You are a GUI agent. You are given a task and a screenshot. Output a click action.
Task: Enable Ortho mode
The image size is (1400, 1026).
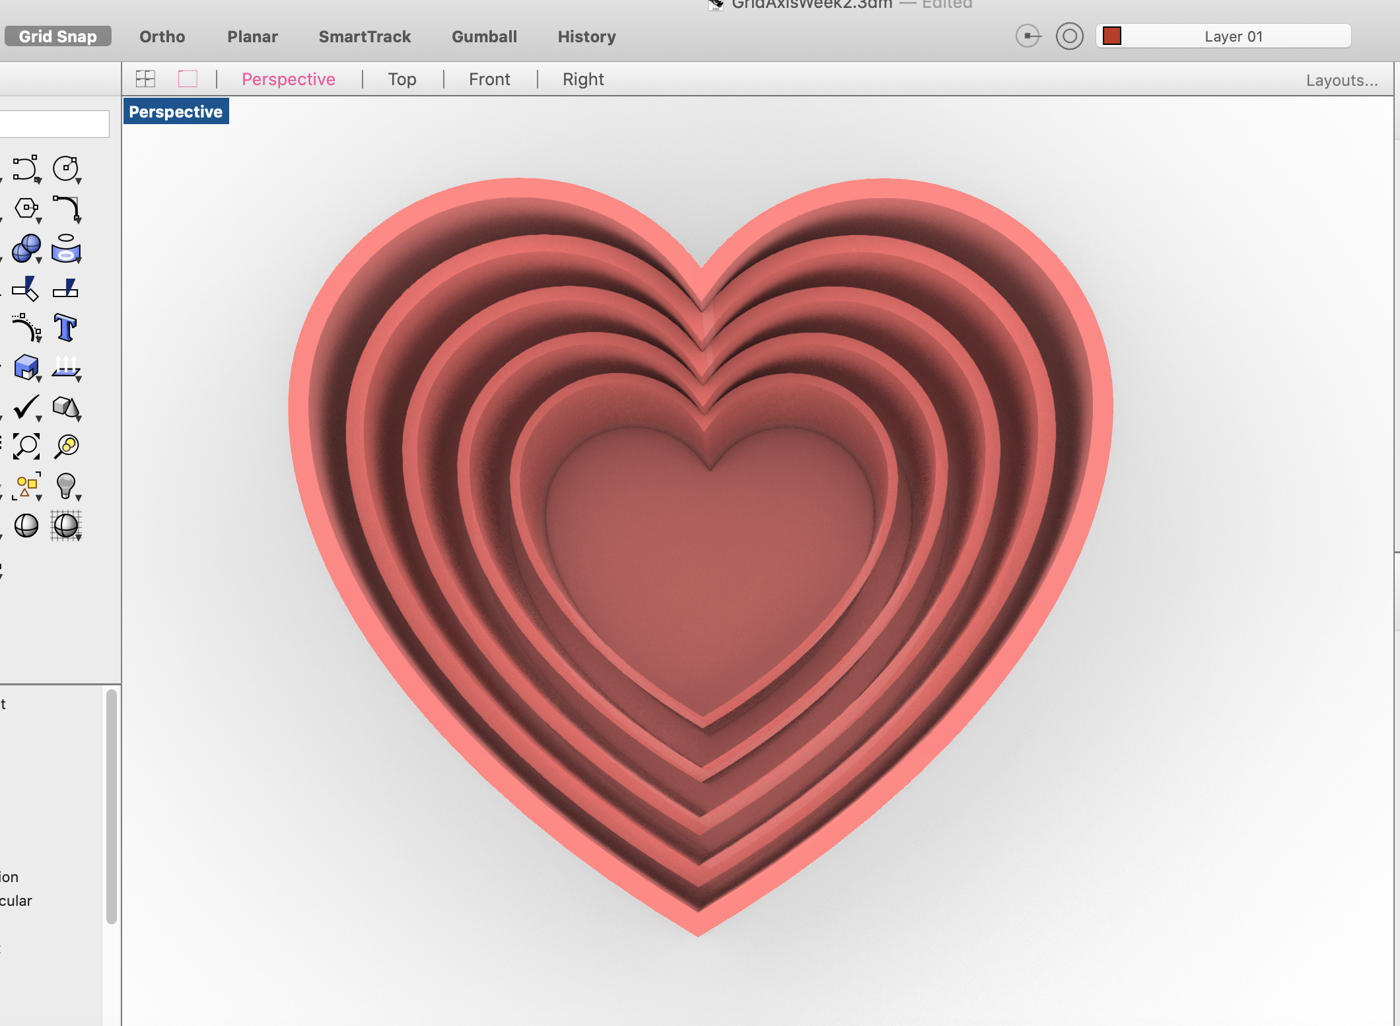pos(161,36)
